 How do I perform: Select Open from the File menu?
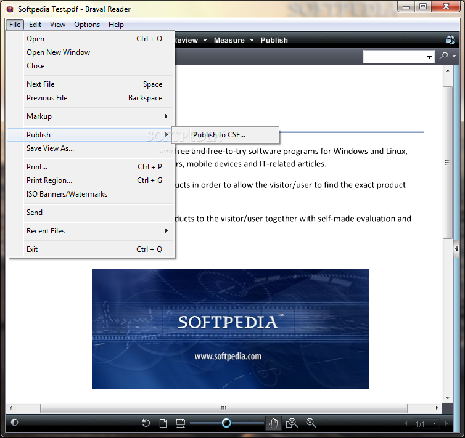tap(91, 39)
